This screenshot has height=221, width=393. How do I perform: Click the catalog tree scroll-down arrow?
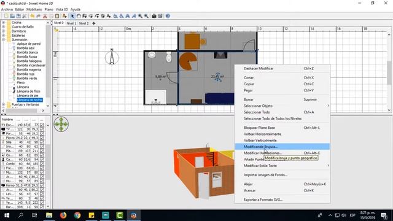click(48, 106)
